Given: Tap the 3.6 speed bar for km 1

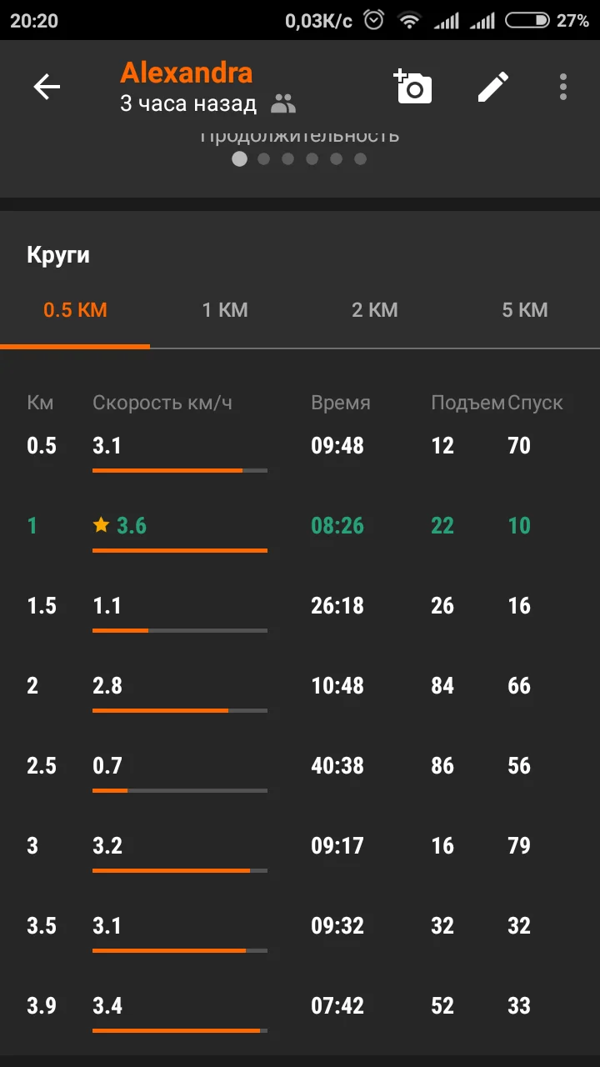Looking at the screenshot, I should point(179,550).
